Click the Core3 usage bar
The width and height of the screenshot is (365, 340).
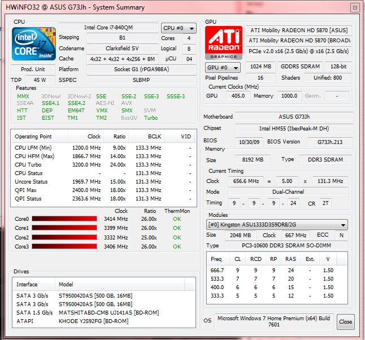(x=64, y=246)
